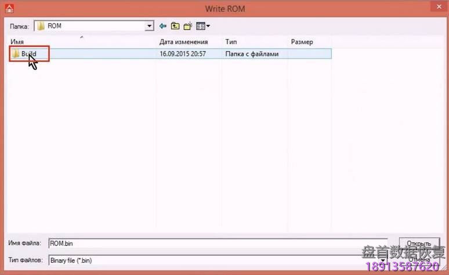Click the Write ROM title bar app icon
Image resolution: width=449 pixels, height=275 pixels.
[x=9, y=9]
